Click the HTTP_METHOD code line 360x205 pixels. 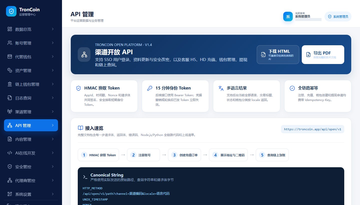(x=92, y=188)
